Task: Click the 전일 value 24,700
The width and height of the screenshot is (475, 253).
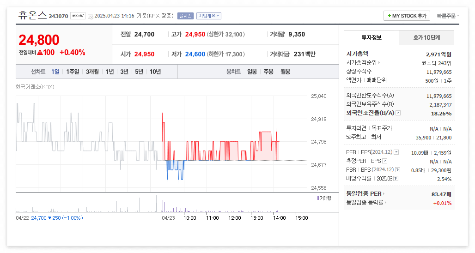Action: point(144,35)
